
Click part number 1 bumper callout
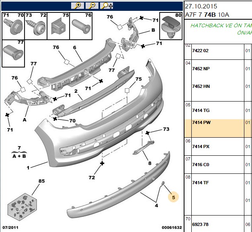(x=28, y=168)
